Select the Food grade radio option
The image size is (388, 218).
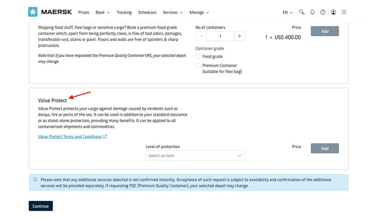coord(198,56)
